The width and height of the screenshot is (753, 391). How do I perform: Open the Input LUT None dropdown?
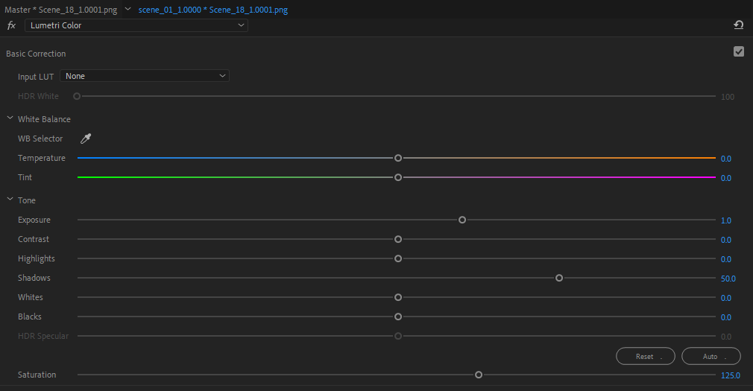145,76
